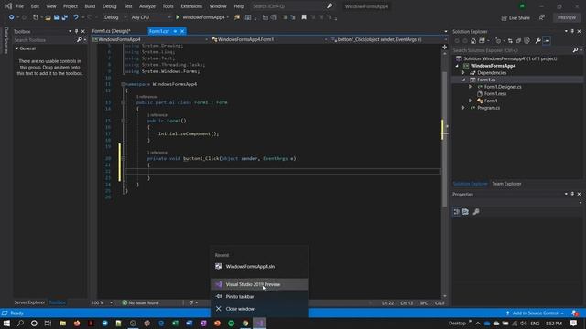Click the Undo toolbar icon
The width and height of the screenshot is (586, 329).
pyautogui.click(x=76, y=17)
